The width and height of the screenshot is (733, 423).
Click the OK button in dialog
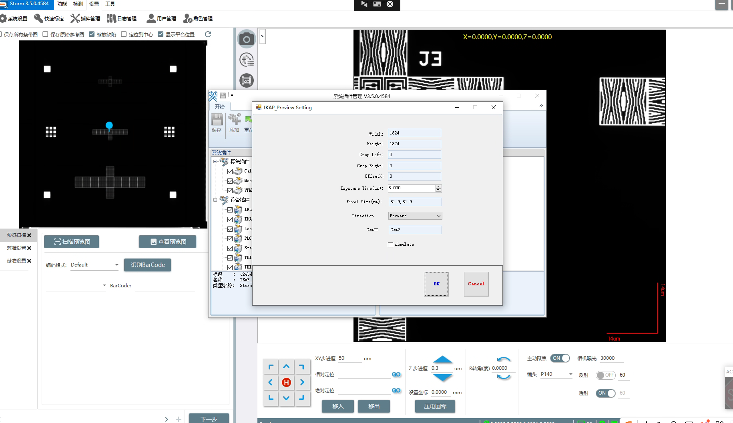click(436, 284)
